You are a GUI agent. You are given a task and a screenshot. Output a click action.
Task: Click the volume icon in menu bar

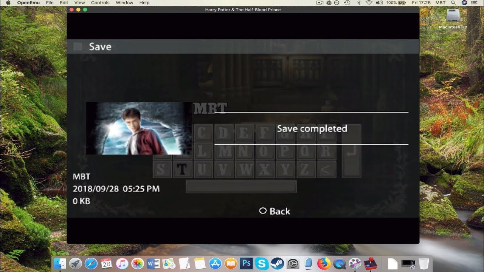tap(379, 3)
